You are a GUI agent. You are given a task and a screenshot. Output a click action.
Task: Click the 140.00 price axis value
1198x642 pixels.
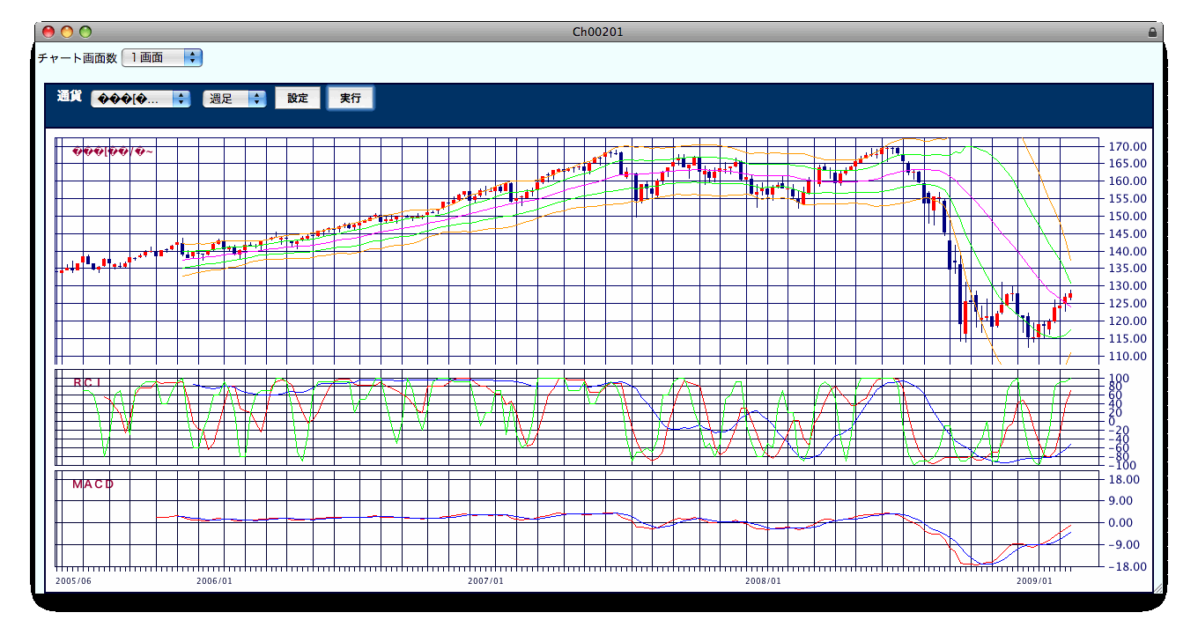(x=1128, y=252)
